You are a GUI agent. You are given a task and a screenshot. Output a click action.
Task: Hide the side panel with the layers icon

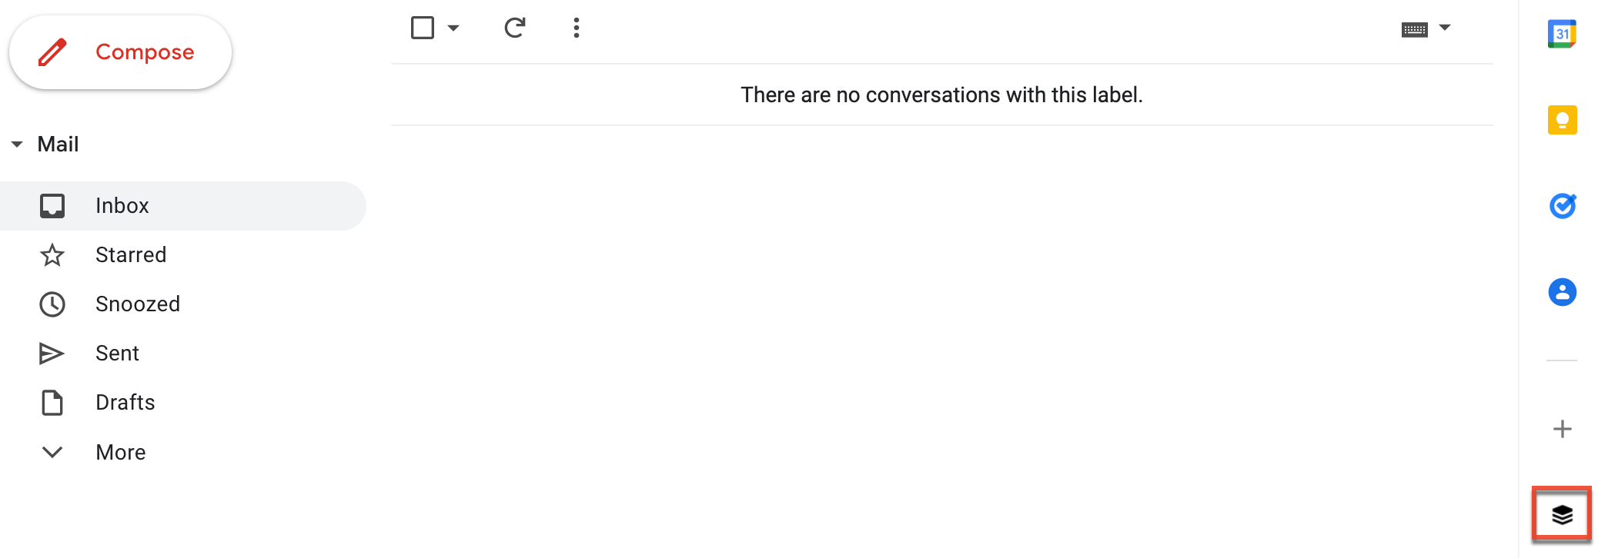1562,513
